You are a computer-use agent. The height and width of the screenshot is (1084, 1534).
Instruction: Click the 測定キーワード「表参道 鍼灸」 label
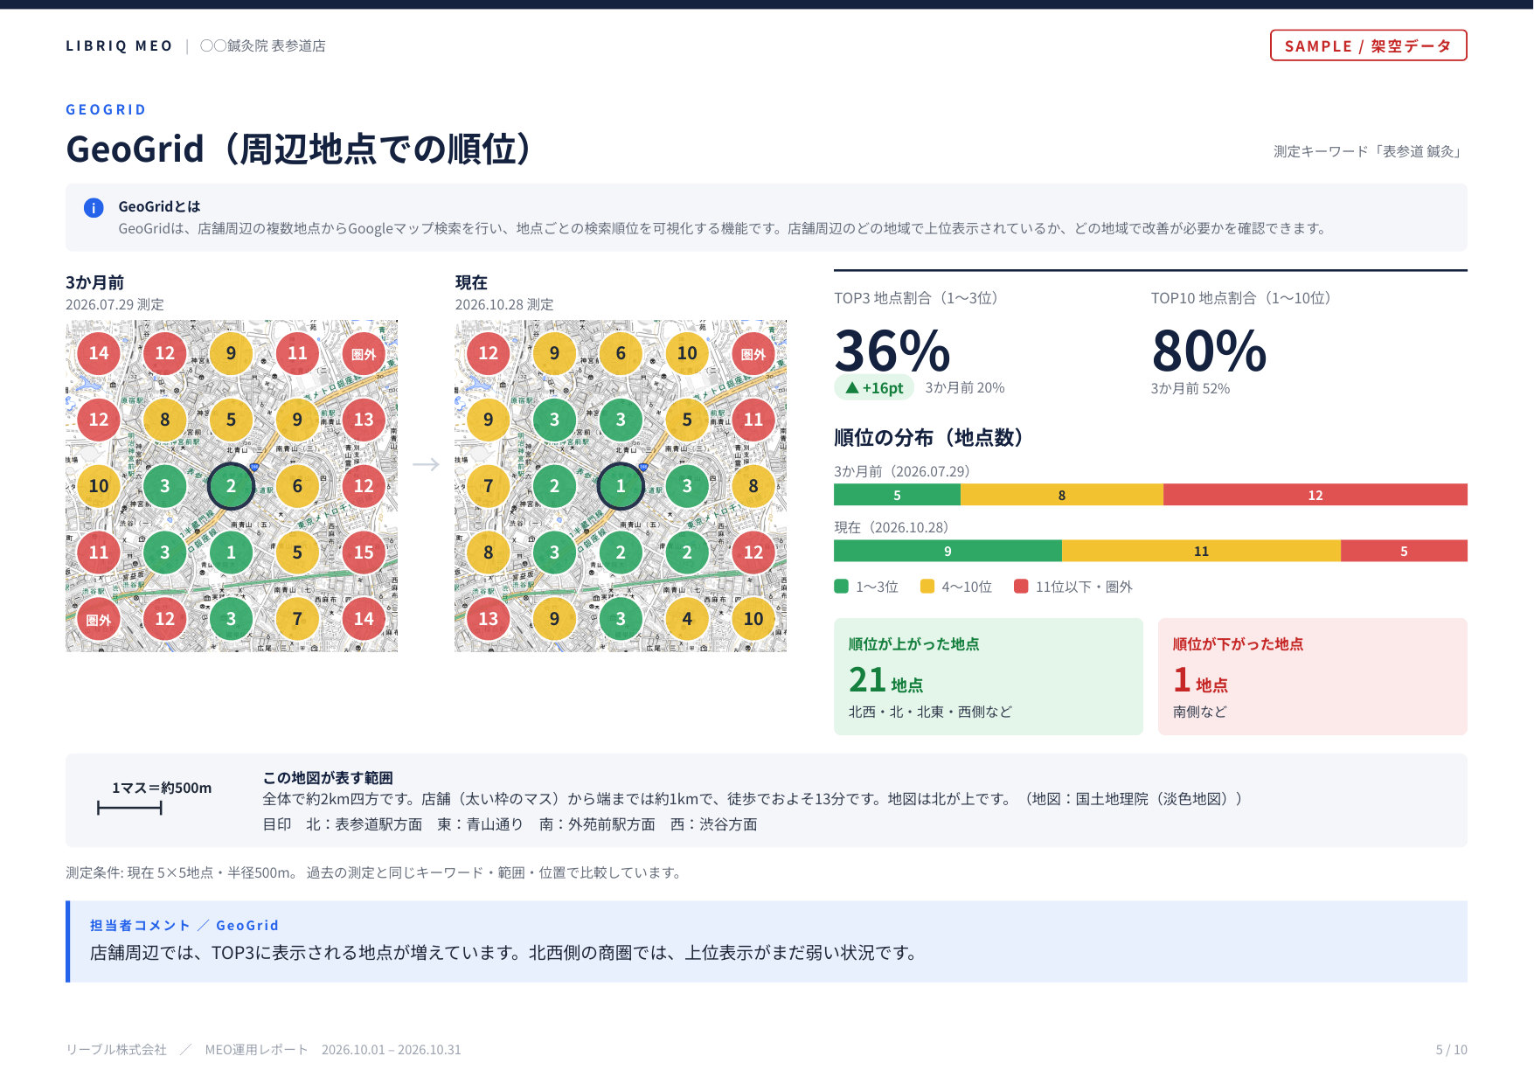pos(1370,151)
